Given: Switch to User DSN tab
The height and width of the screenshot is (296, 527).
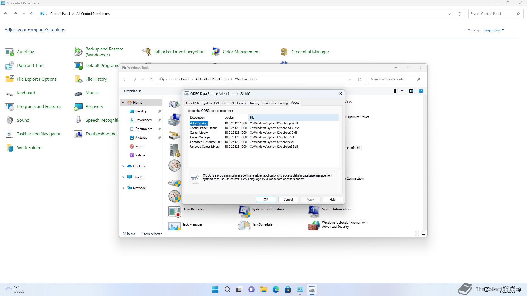Looking at the screenshot, I should point(192,103).
